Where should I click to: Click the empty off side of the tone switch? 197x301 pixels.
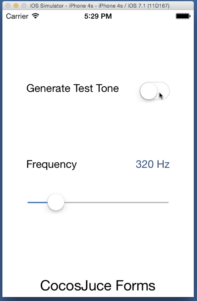click(x=163, y=91)
